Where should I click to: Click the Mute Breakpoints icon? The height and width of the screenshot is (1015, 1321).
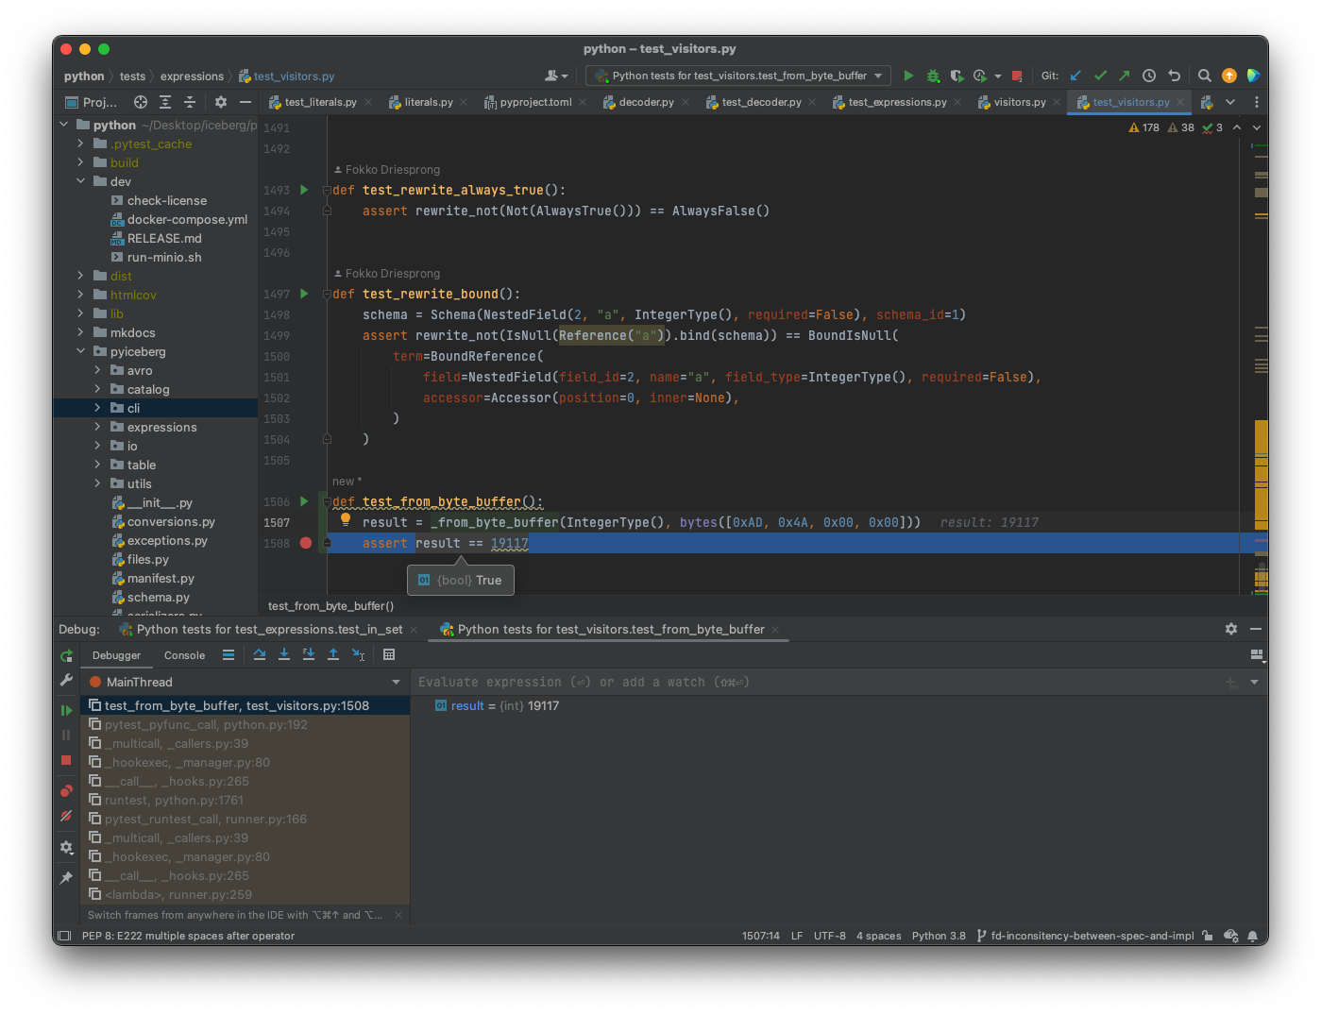coord(66,816)
